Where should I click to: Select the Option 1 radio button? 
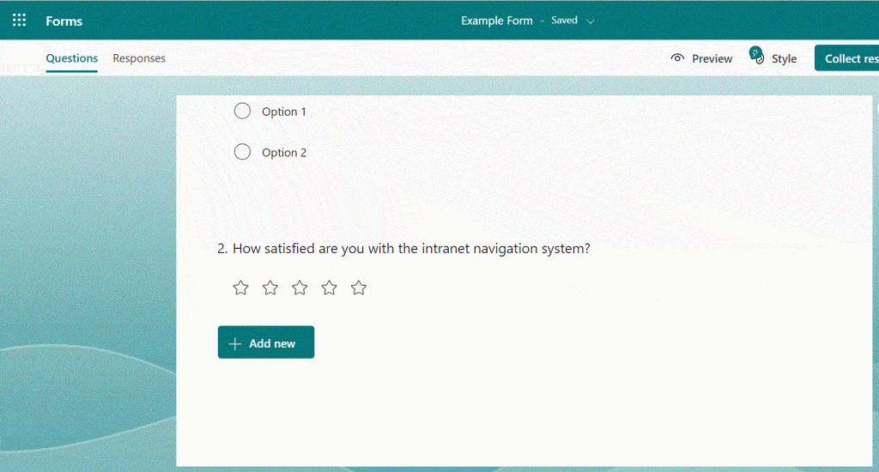[242, 111]
